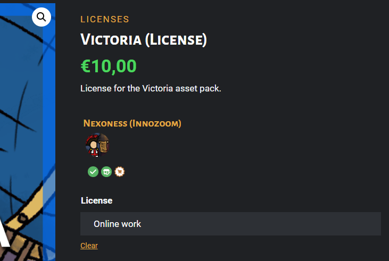Viewport: 389px width, 261px height.
Task: Click the green verified store badge
Action: click(106, 172)
